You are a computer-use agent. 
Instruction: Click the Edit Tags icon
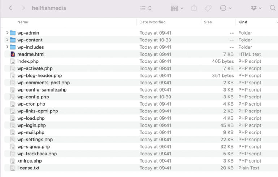pos(208,8)
